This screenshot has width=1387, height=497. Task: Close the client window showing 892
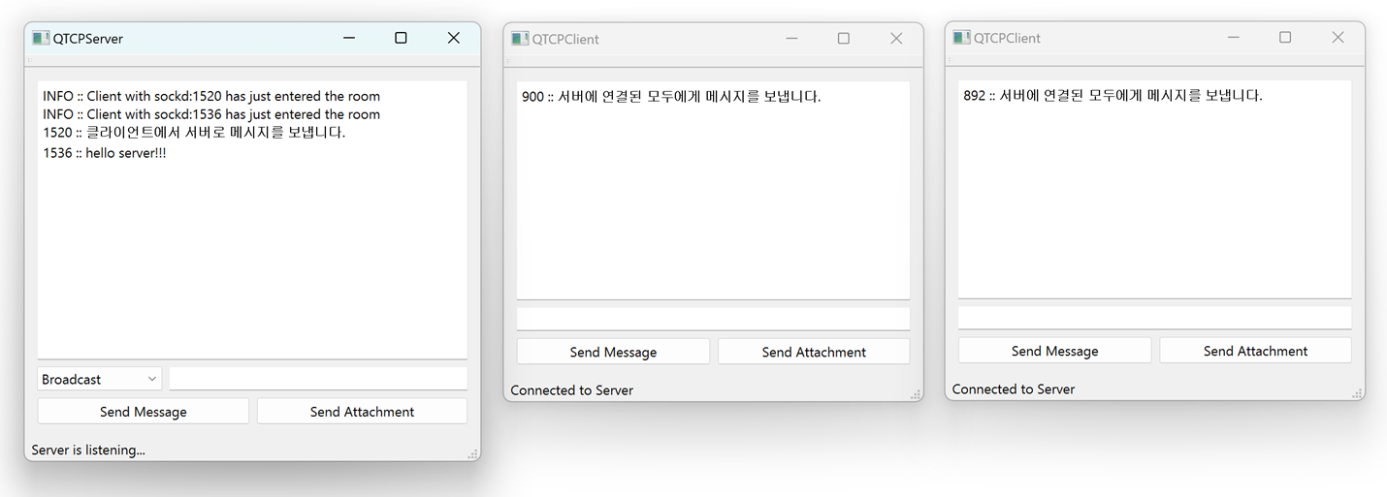(1338, 37)
